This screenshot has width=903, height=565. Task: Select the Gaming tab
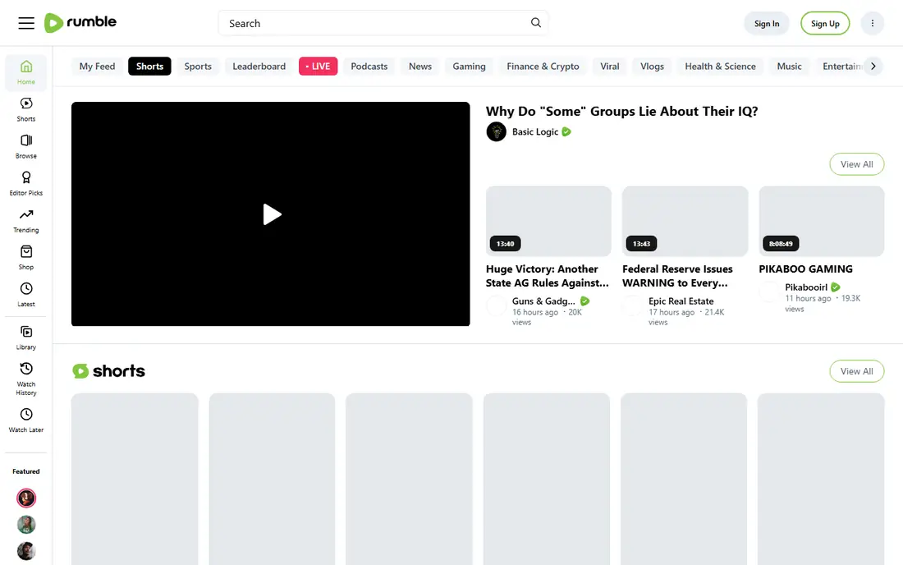[x=469, y=67]
